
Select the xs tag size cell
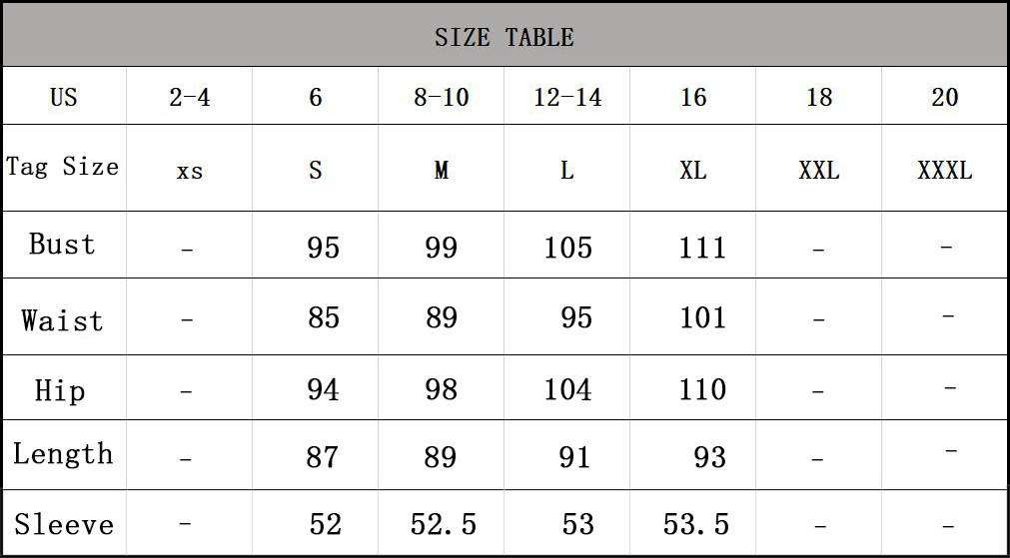[x=190, y=171]
